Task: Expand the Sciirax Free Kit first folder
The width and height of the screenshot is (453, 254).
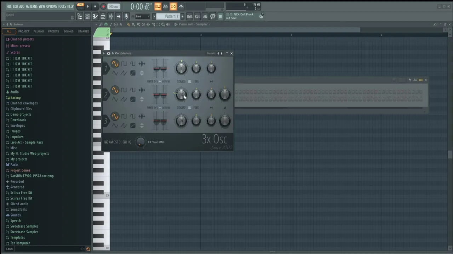Action: point(21,193)
